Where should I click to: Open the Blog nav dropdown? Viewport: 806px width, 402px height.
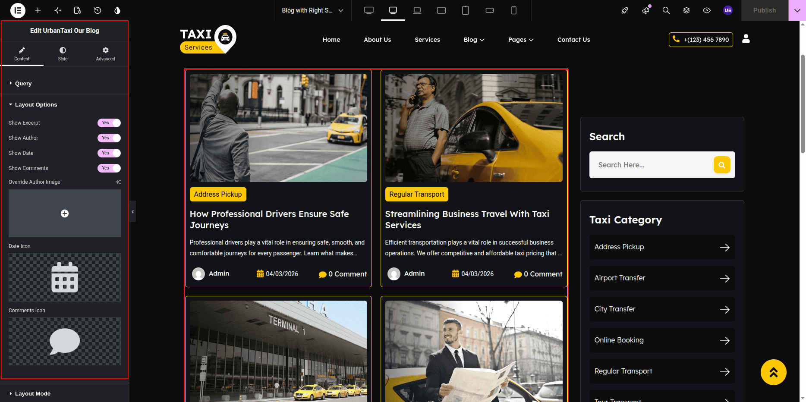pos(474,40)
